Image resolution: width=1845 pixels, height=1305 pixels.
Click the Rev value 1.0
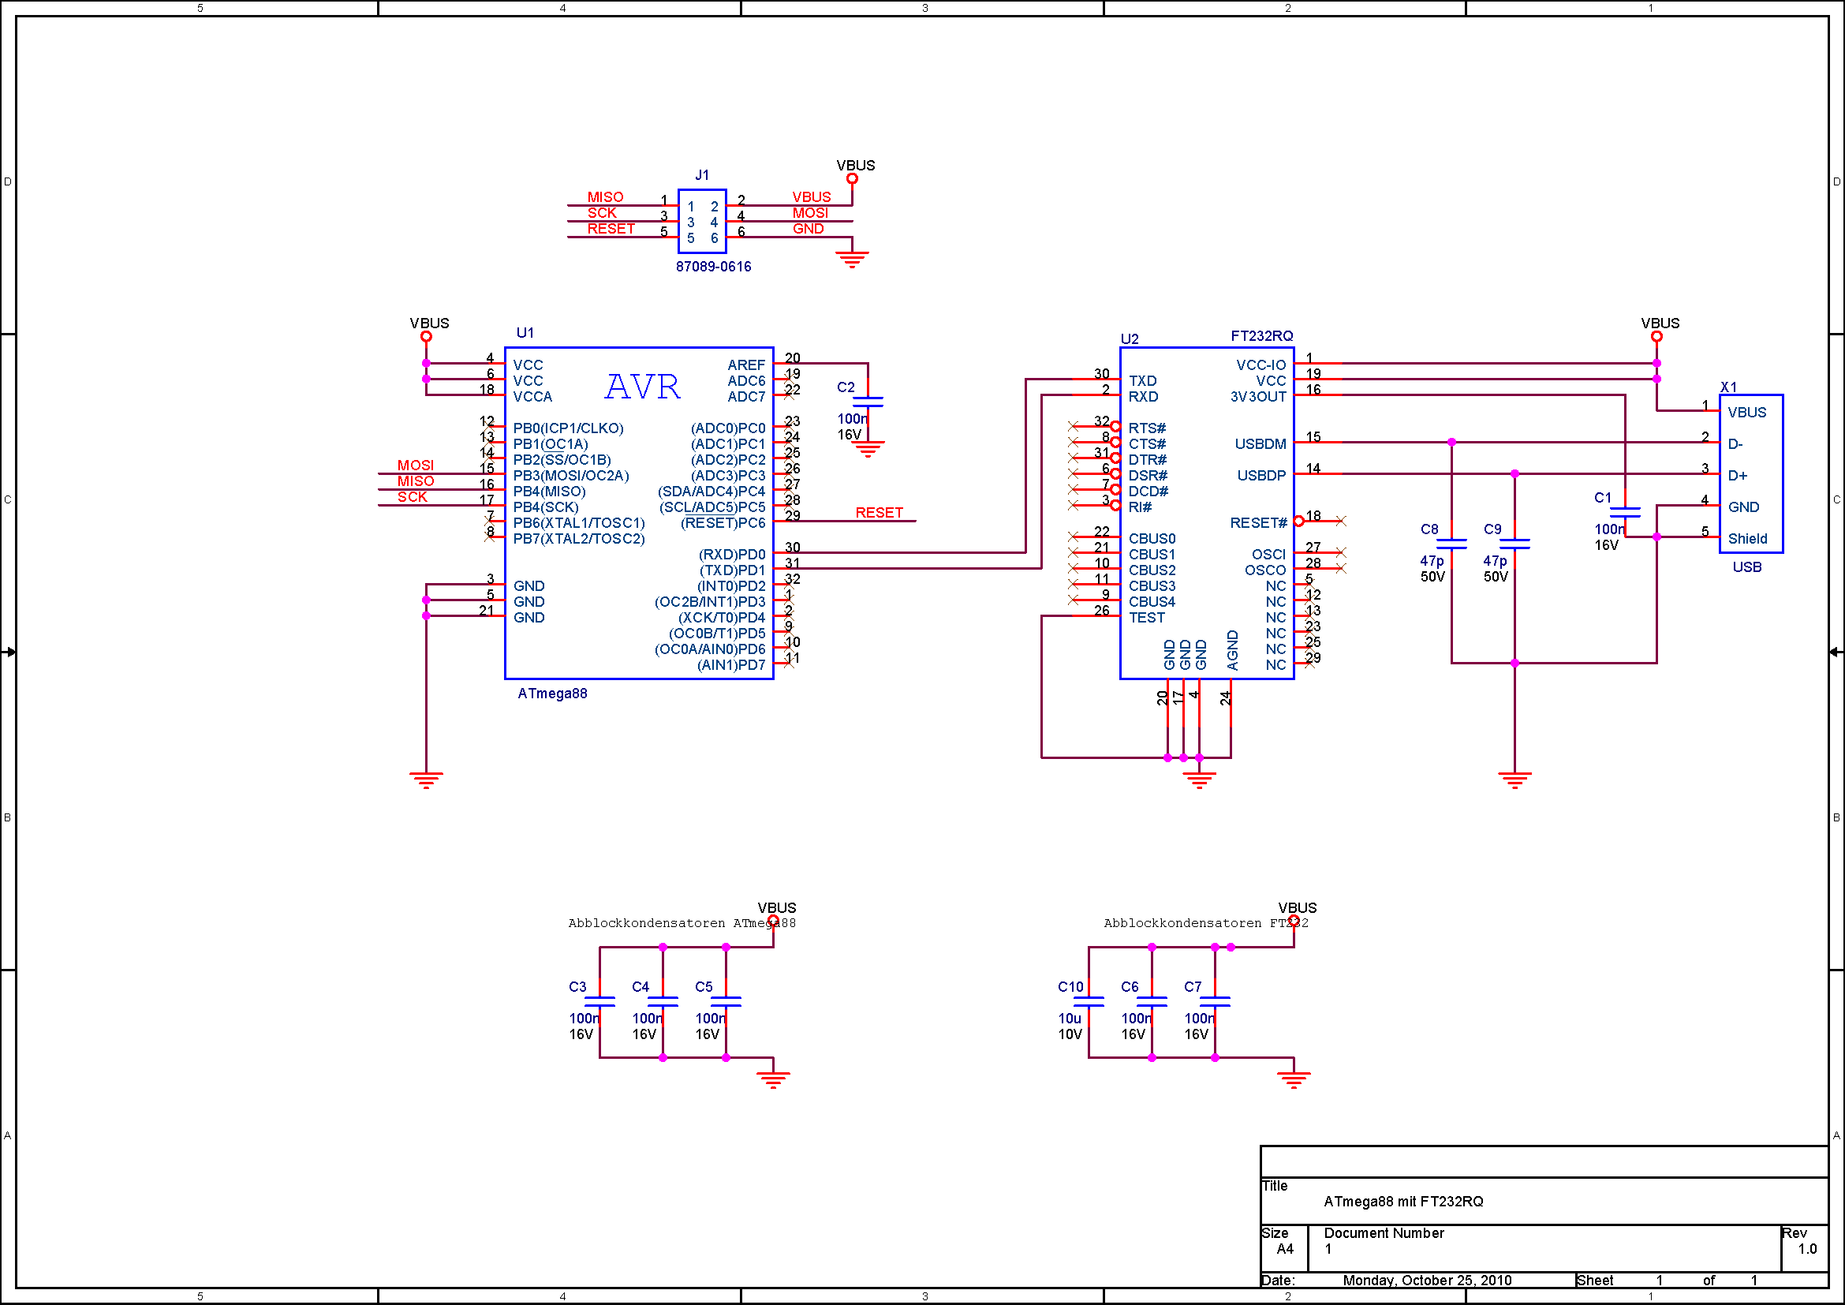tap(1807, 1249)
